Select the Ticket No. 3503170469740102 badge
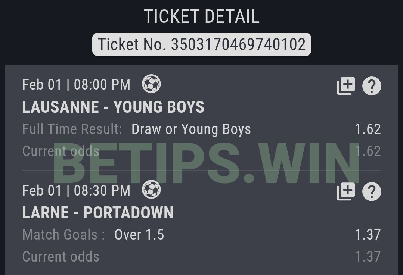Image resolution: width=403 pixels, height=275 pixels. click(202, 44)
